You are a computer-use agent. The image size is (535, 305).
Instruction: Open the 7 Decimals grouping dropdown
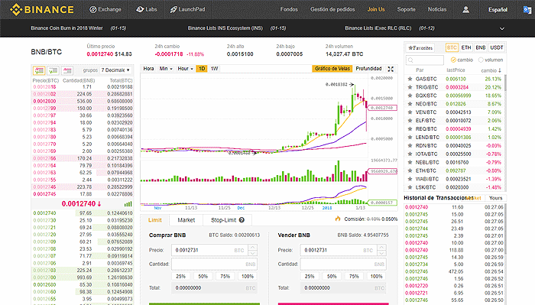click(x=115, y=70)
